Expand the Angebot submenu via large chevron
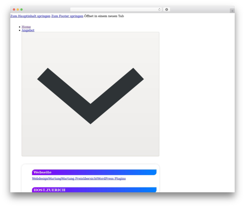 [91, 94]
